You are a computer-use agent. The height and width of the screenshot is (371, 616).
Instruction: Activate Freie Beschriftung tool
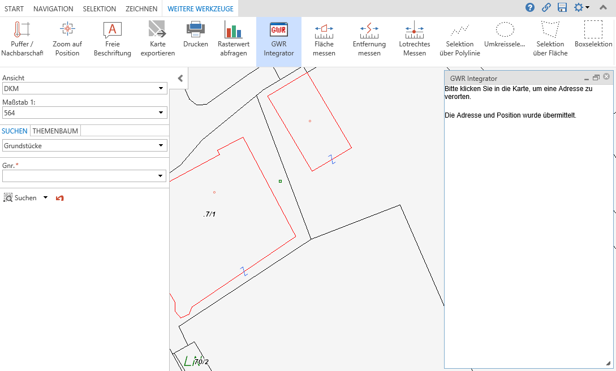click(113, 38)
